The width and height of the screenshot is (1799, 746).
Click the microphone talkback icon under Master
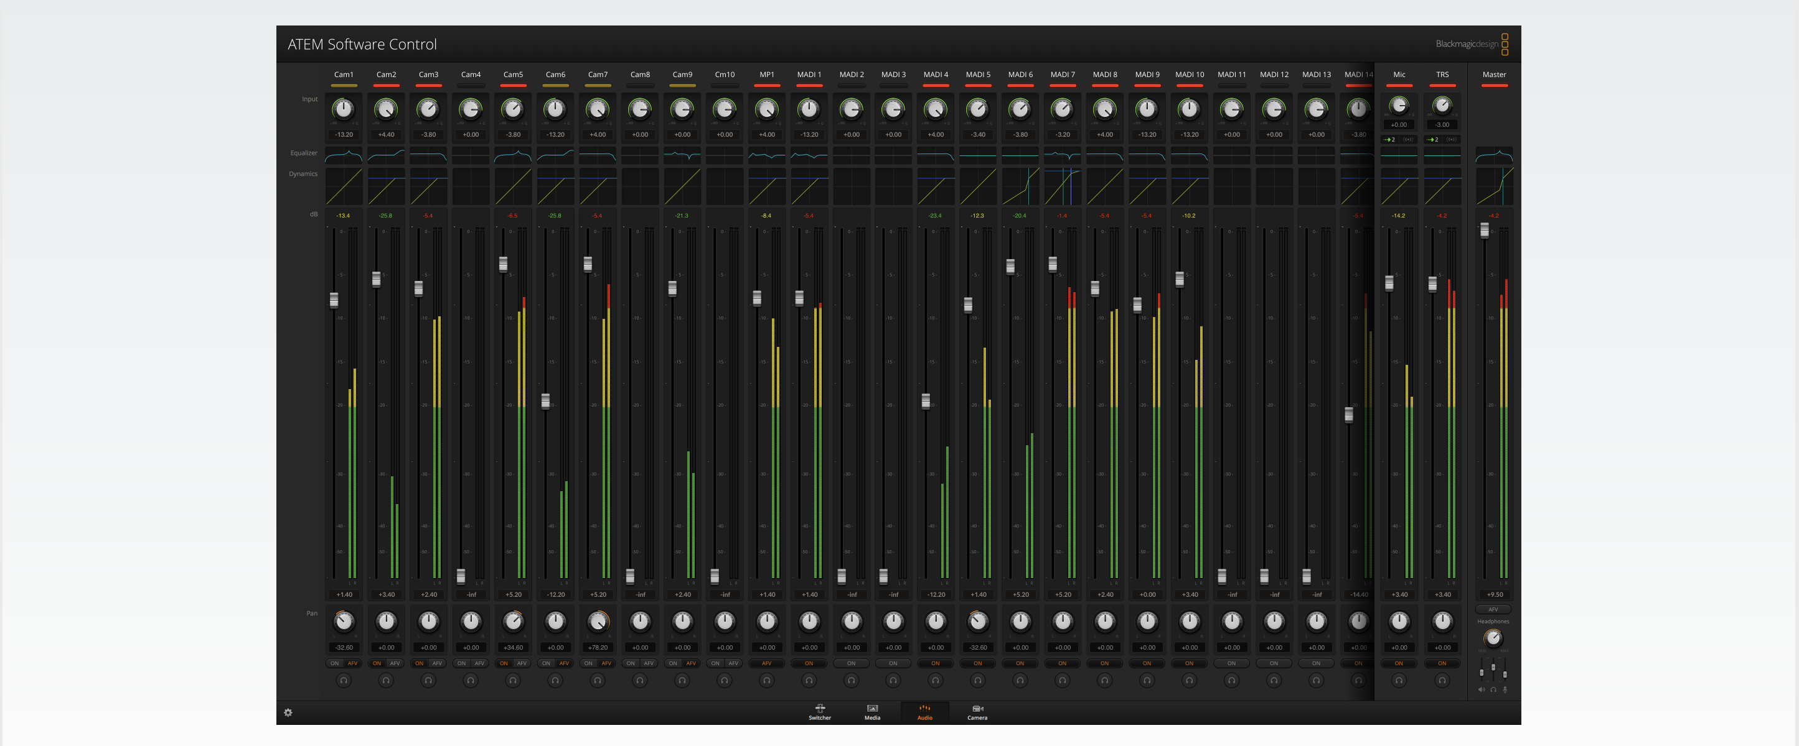[1505, 689]
